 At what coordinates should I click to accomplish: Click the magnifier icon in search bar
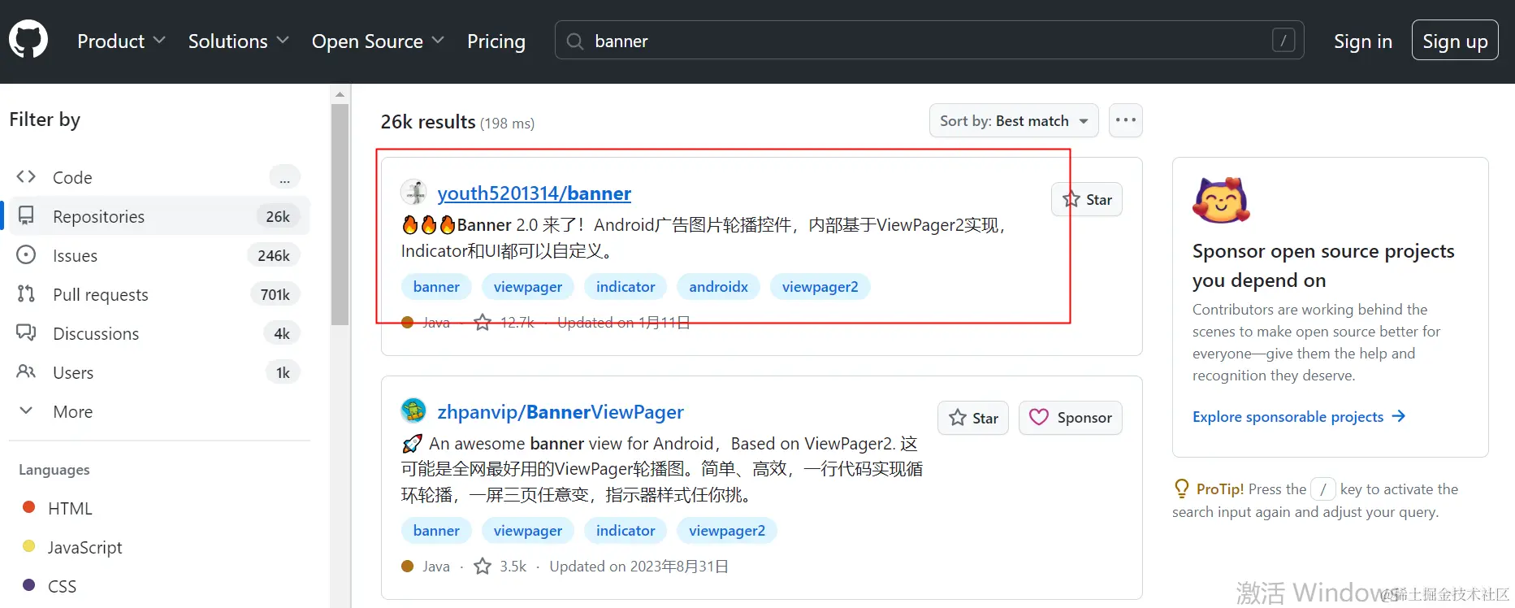pos(575,41)
